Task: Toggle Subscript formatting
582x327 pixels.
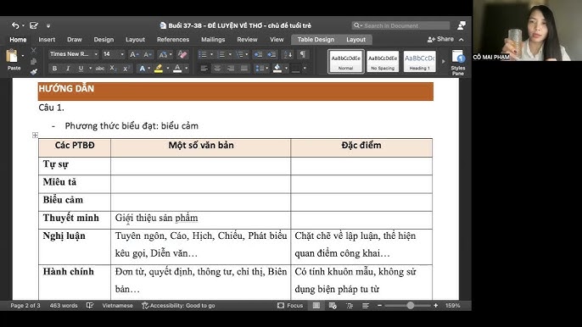Action: pos(113,69)
